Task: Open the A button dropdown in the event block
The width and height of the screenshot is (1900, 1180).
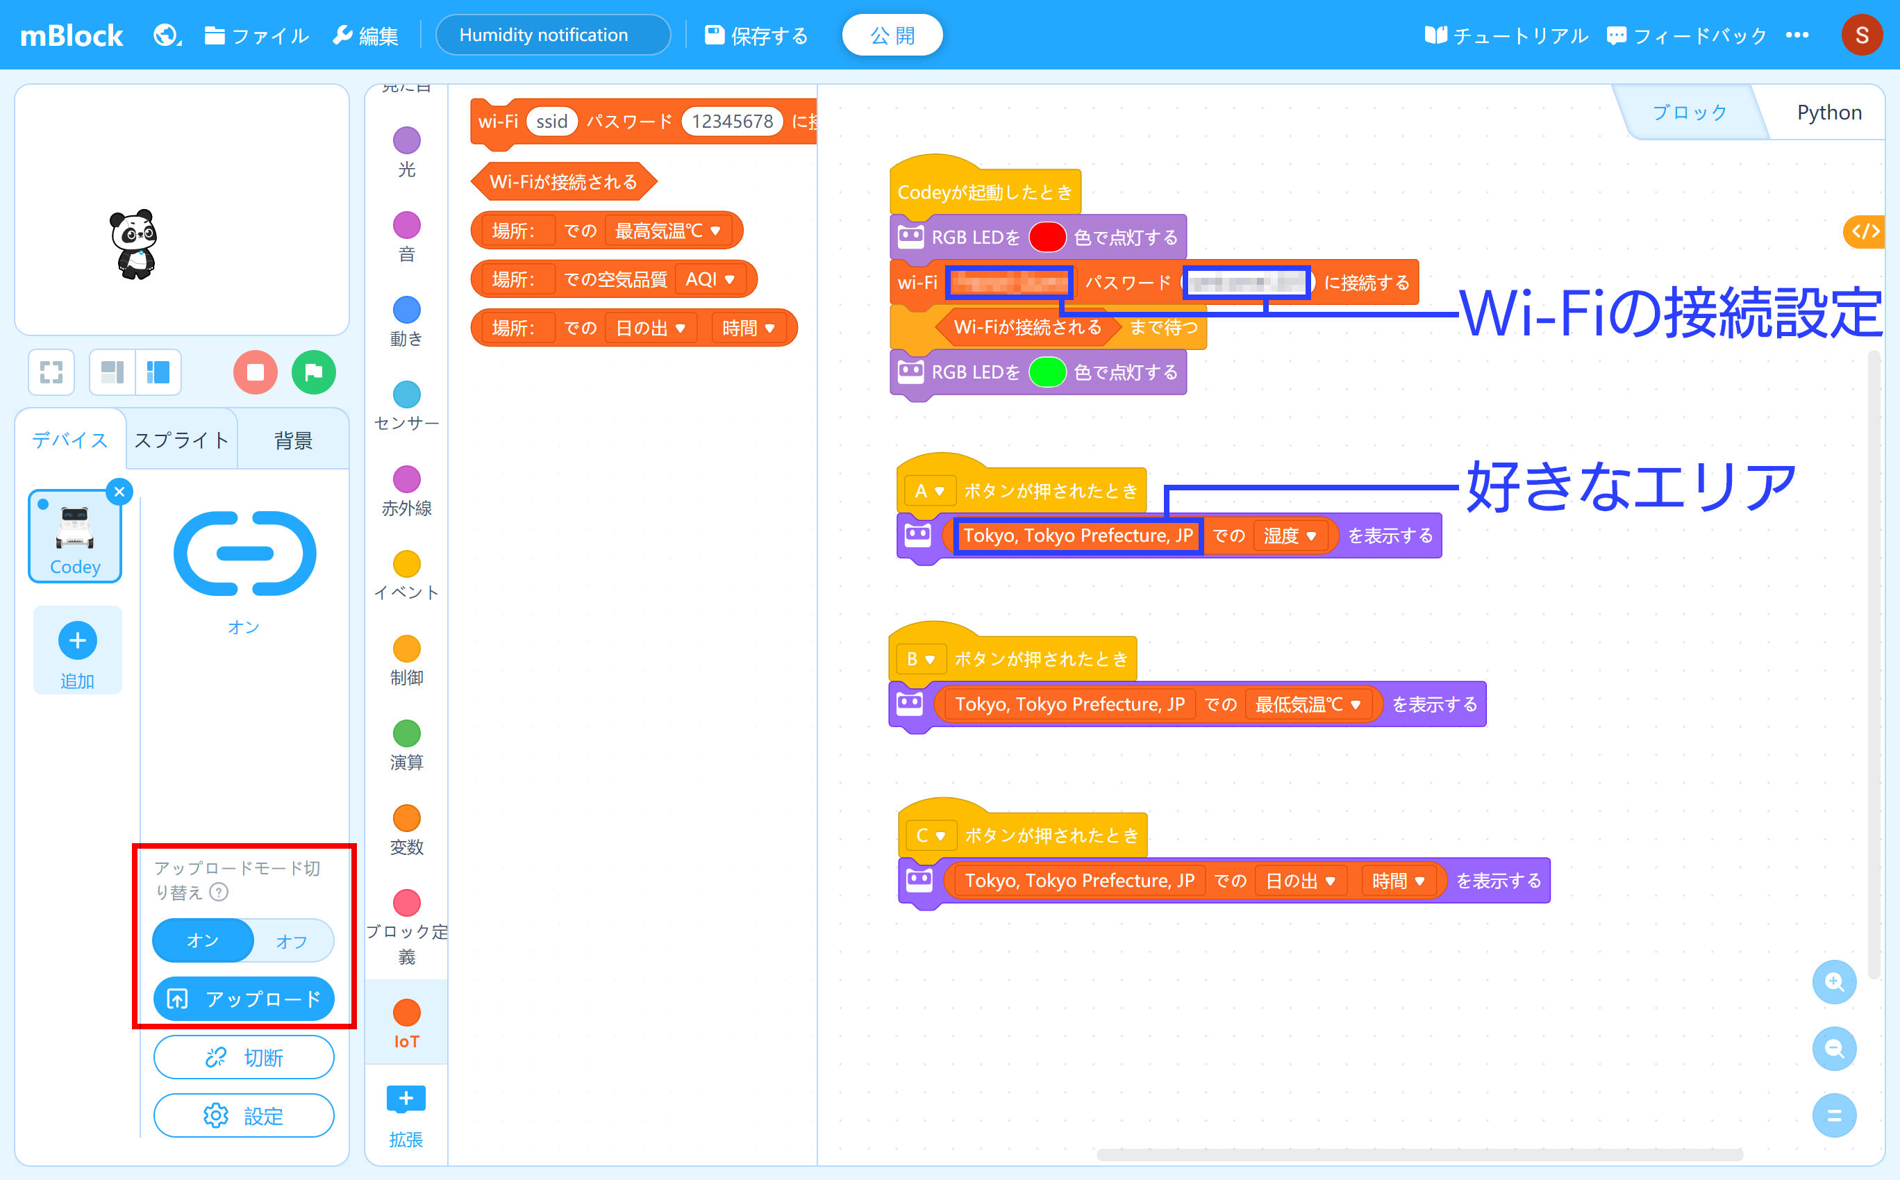Action: [929, 490]
